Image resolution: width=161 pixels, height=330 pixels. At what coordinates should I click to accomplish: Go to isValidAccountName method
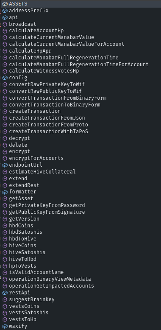[36, 272]
